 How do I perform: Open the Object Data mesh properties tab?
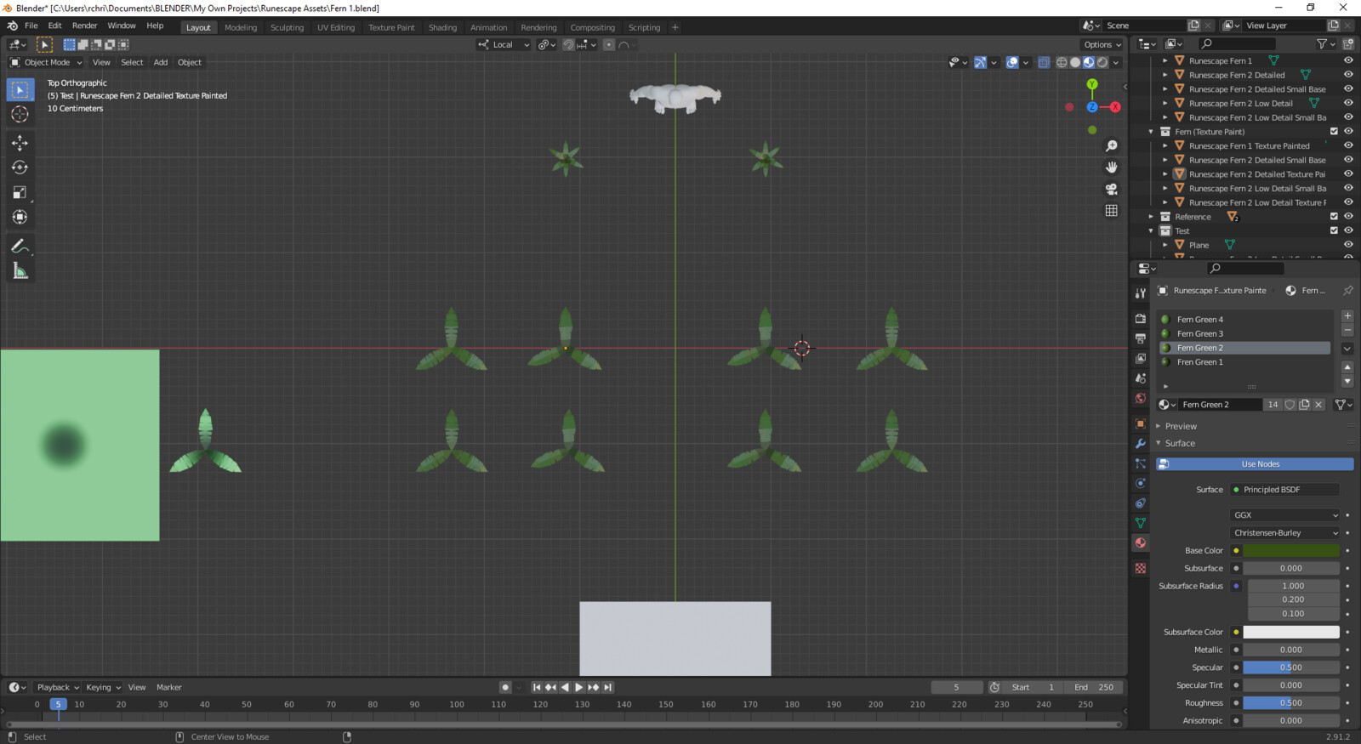point(1141,523)
